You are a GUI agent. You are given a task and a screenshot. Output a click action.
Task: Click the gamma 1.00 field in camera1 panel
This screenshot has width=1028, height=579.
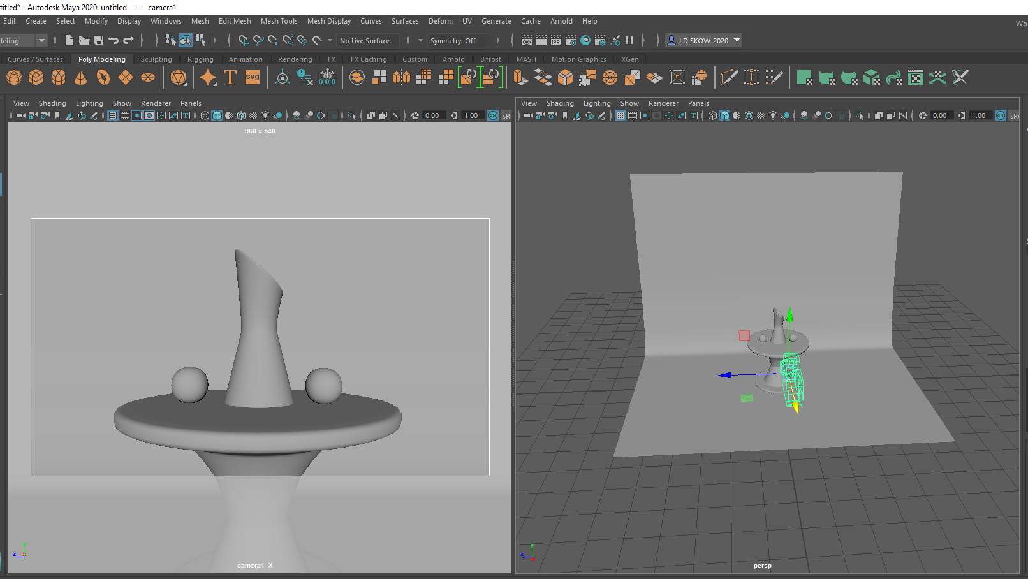tap(471, 115)
